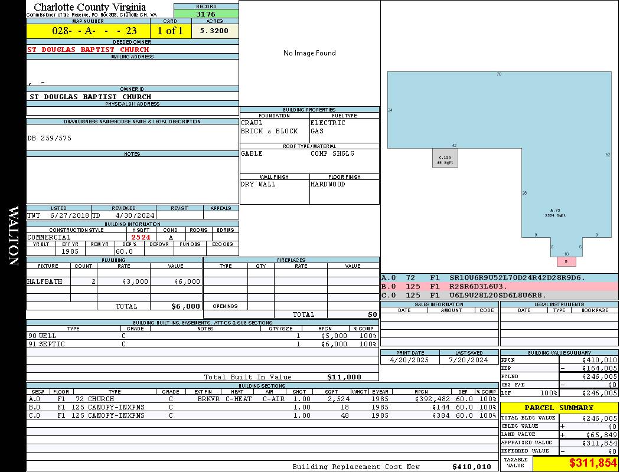Click the record number 3176
The width and height of the screenshot is (620, 472).
206,14
